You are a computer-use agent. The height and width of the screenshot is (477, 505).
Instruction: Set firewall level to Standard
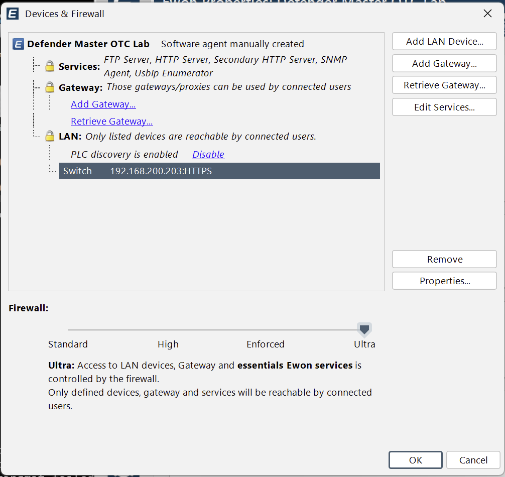coord(68,344)
